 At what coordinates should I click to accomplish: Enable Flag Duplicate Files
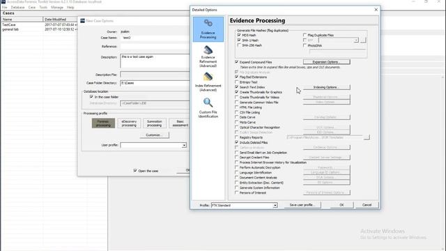tap(305, 35)
